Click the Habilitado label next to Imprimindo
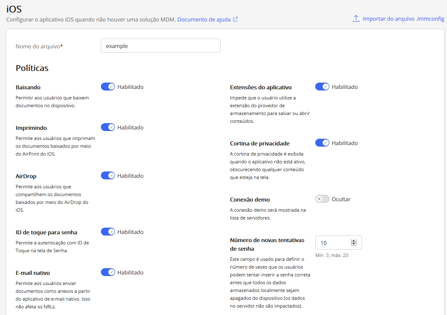The width and height of the screenshot is (447, 315). coord(130,127)
